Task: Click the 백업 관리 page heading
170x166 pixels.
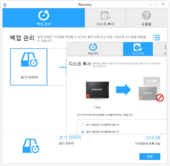Action: point(22,38)
